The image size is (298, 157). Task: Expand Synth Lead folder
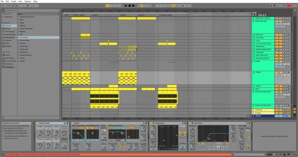point(18,49)
